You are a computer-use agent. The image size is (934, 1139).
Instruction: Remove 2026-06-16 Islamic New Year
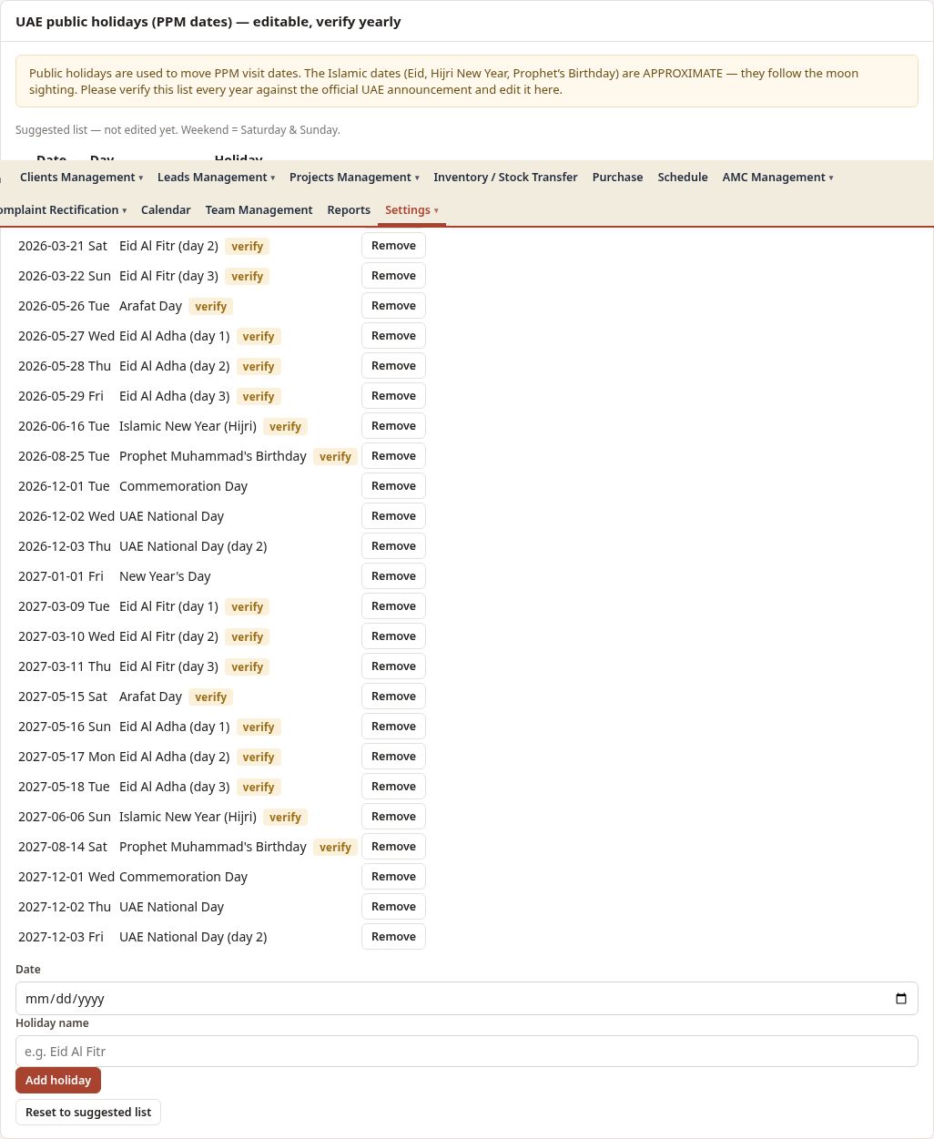pos(393,426)
